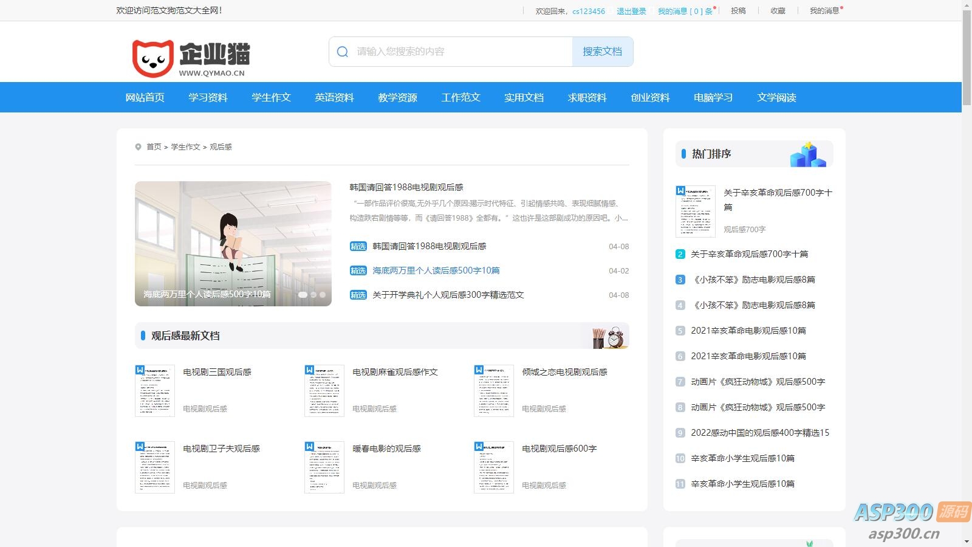This screenshot has width=972, height=547.
Task: Click the 精选 badge next to 韩国请回答1988
Action: [x=358, y=246]
